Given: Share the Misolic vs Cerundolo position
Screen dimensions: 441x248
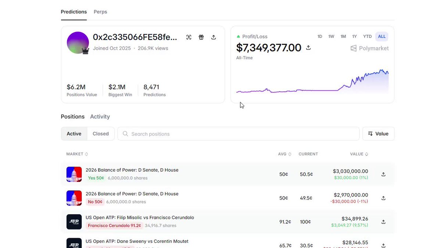Looking at the screenshot, I should (x=383, y=222).
